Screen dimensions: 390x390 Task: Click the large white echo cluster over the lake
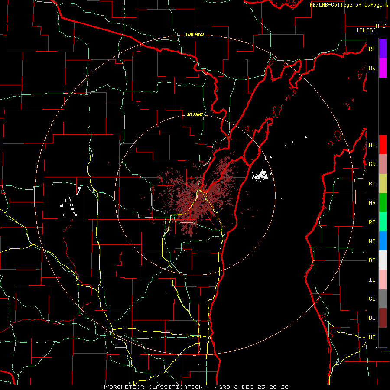pyautogui.click(x=261, y=175)
